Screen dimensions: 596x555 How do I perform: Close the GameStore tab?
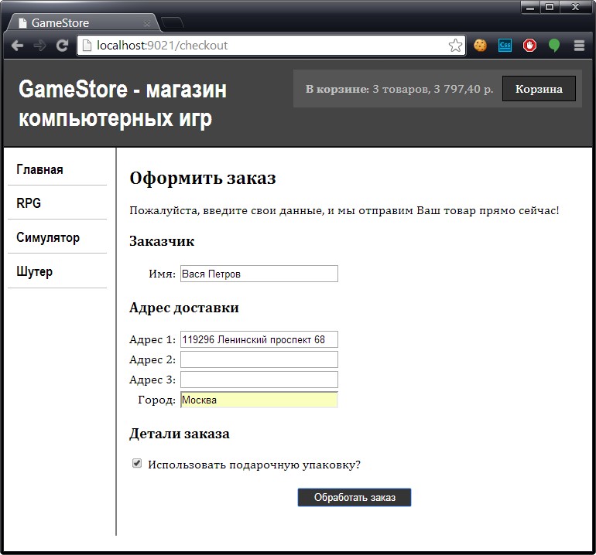click(147, 23)
